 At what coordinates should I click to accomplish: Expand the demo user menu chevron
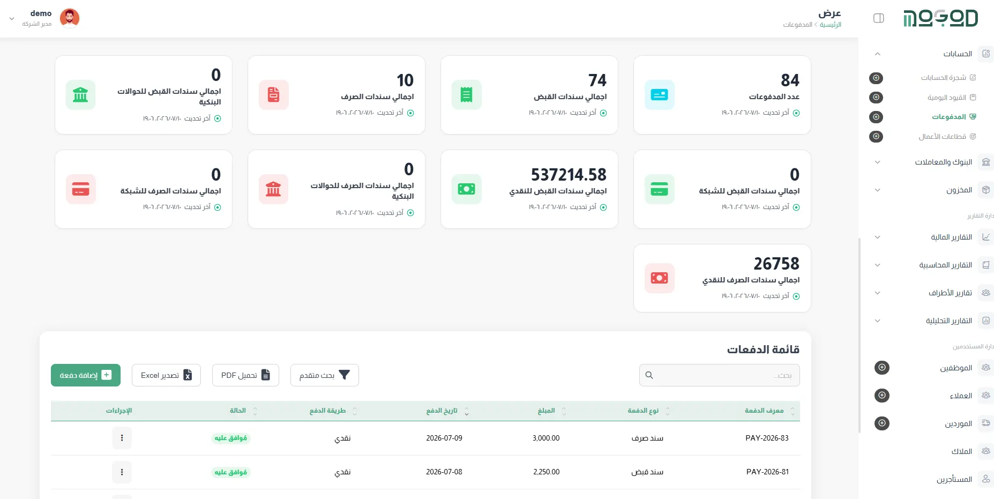click(12, 19)
